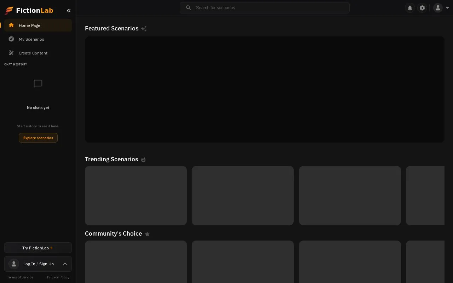The width and height of the screenshot is (453, 283).
Task: Open Terms of Service link
Action: 20,277
